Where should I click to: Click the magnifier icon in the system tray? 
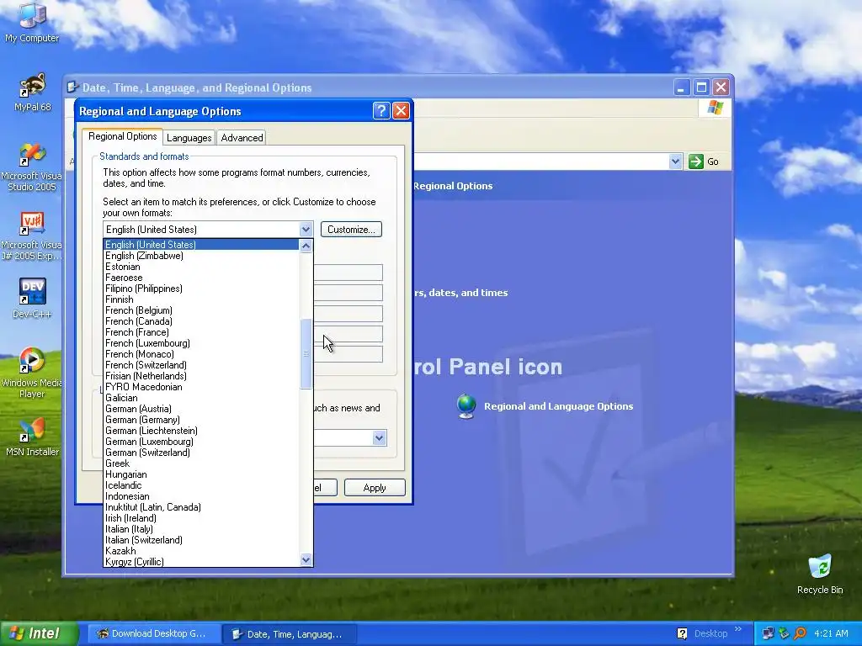800,633
